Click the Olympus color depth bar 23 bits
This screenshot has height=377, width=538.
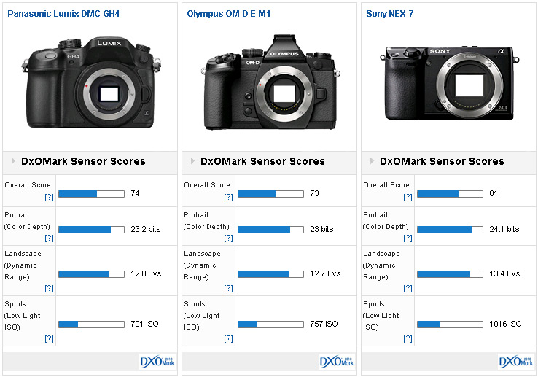(270, 230)
